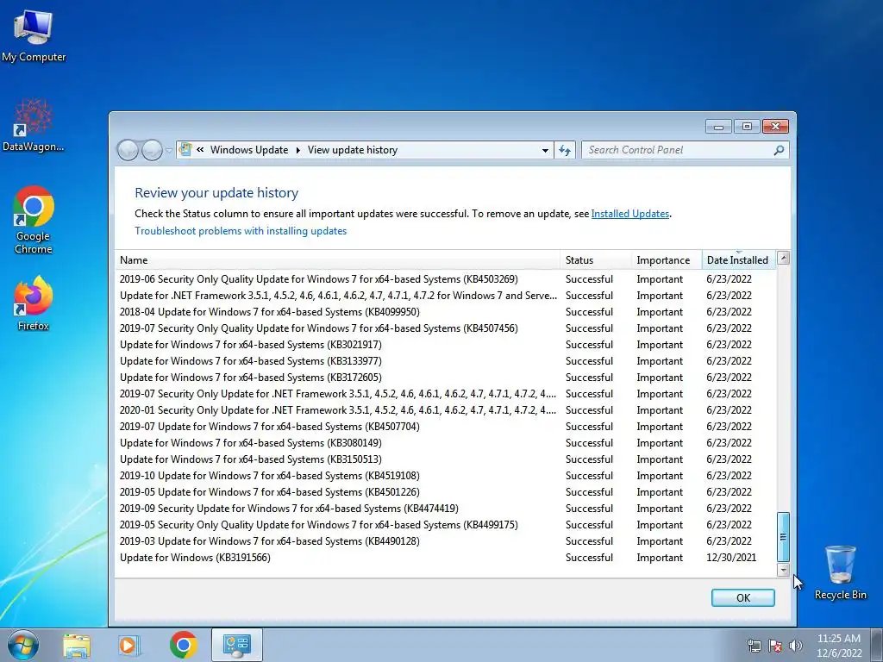The height and width of the screenshot is (662, 883).
Task: Open the Installed Updates link
Action: (x=630, y=214)
